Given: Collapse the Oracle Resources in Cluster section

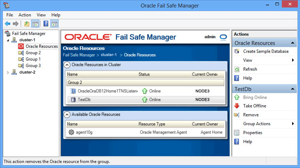Looking at the screenshot, I should [67, 65].
